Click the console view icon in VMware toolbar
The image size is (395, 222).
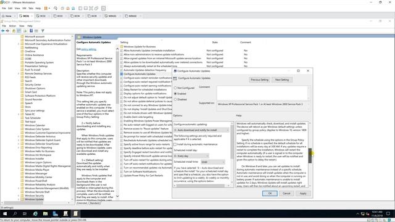click(103, 8)
